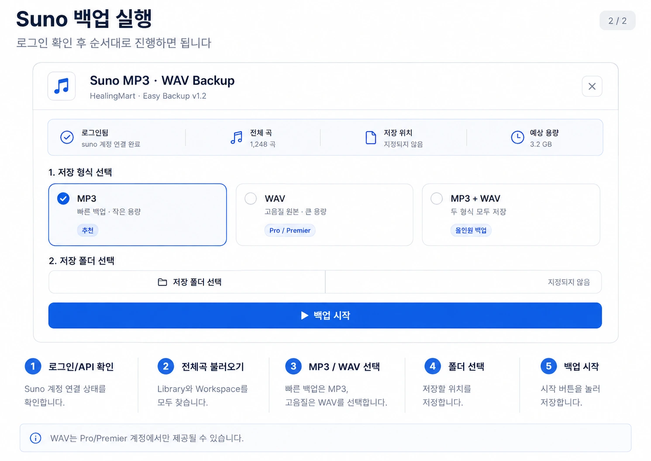Screen dimensions: 651x461
Task: Select the MP3 + WAV radio button
Action: [437, 198]
